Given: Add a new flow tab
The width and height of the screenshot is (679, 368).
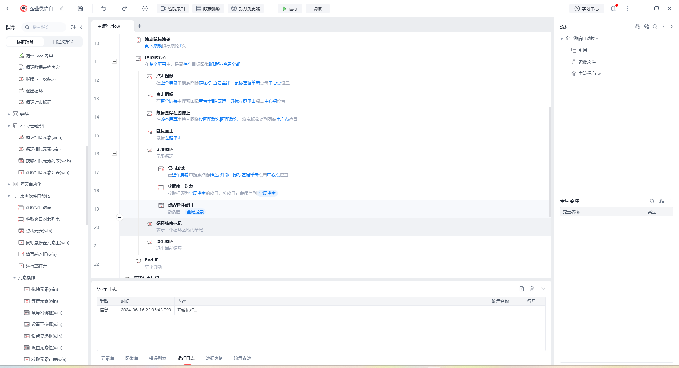Looking at the screenshot, I should (139, 26).
